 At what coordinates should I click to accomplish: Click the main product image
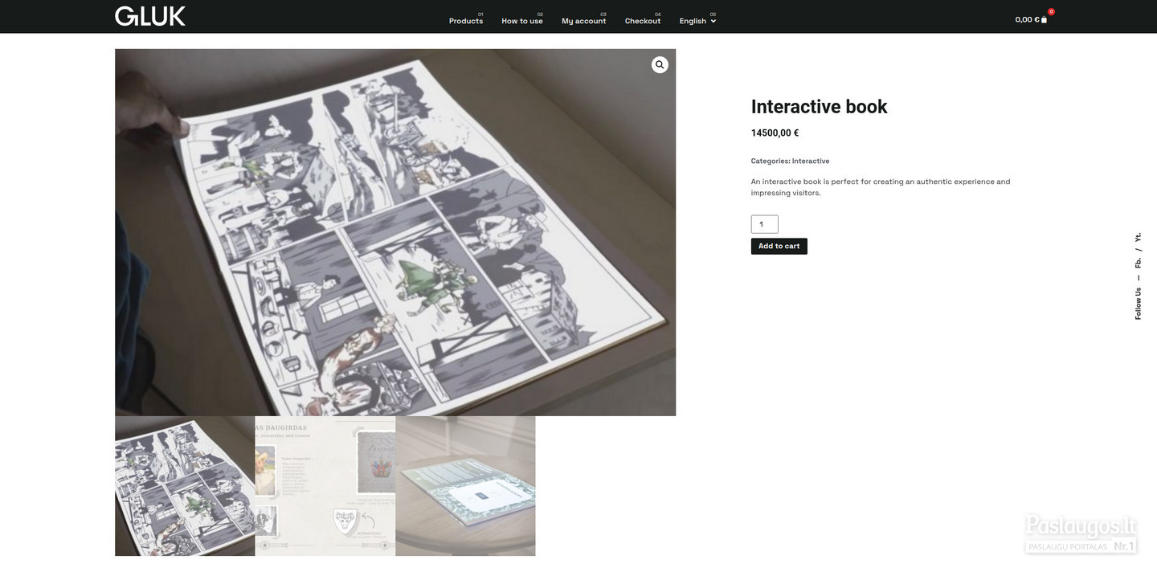pyautogui.click(x=395, y=232)
